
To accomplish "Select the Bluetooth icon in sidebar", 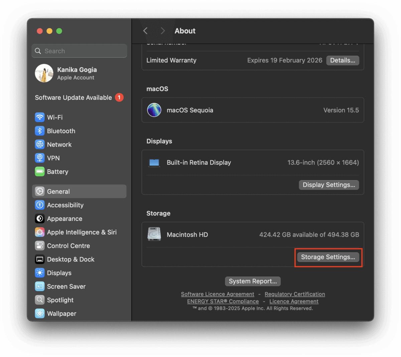I will tap(40, 131).
